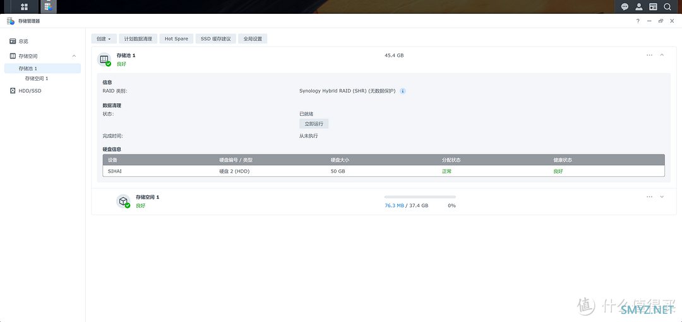Click 立即运行 to start data scrubbing

pyautogui.click(x=314, y=124)
